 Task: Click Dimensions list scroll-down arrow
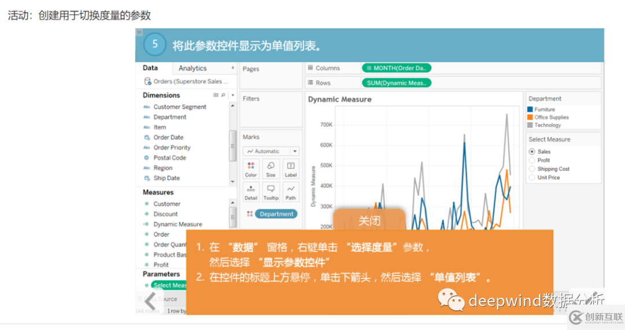click(233, 181)
